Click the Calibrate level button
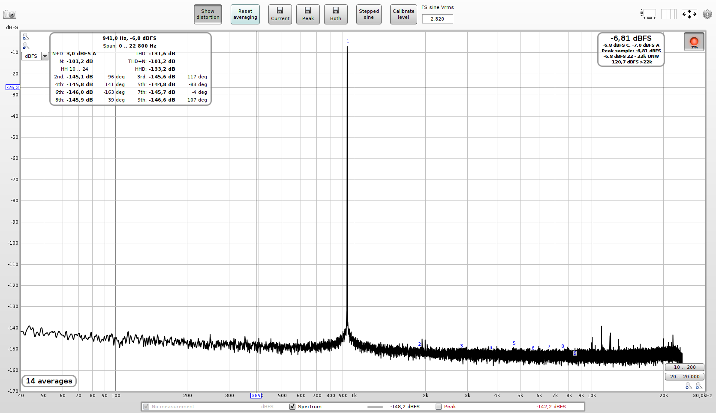This screenshot has height=413, width=716. pyautogui.click(x=403, y=14)
